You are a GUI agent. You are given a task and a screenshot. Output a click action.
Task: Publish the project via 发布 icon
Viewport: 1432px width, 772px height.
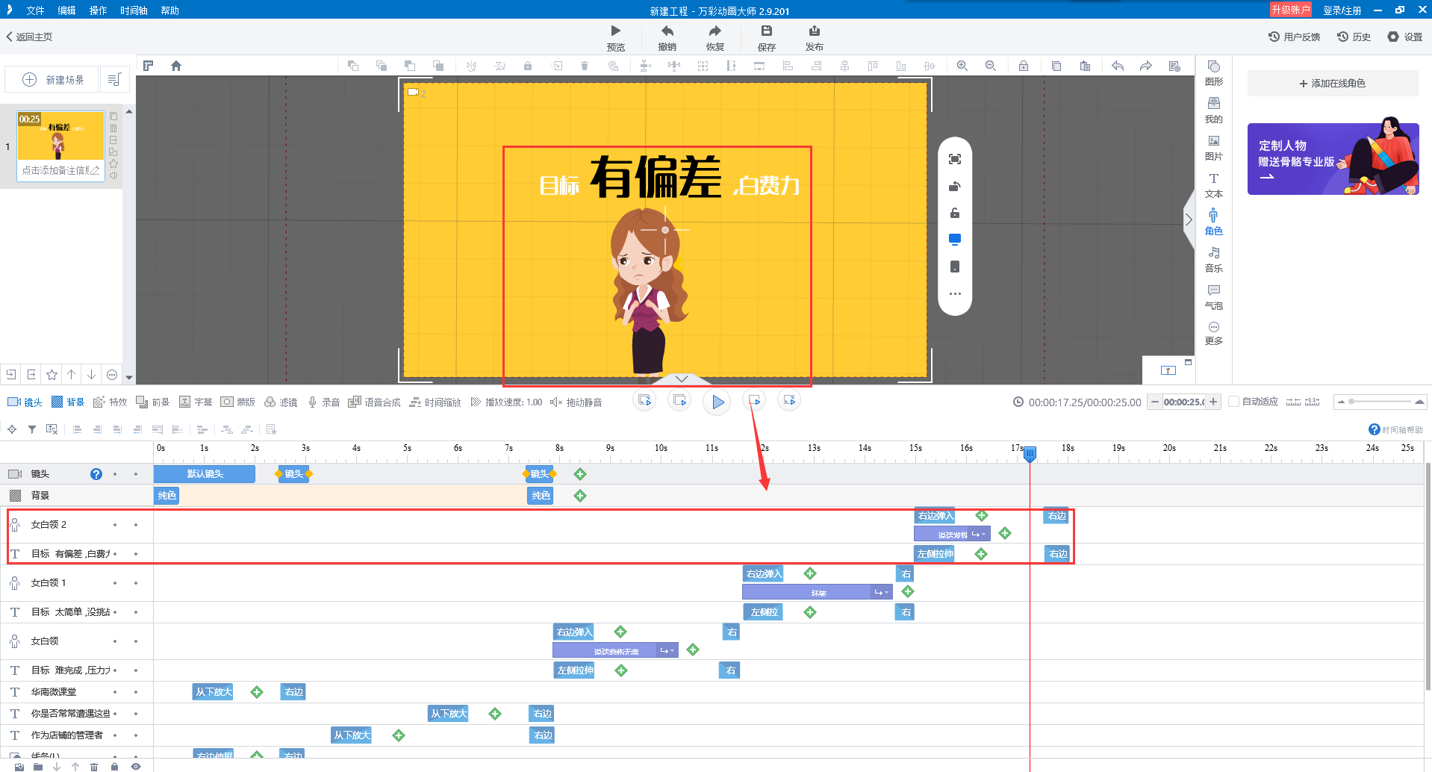click(815, 31)
